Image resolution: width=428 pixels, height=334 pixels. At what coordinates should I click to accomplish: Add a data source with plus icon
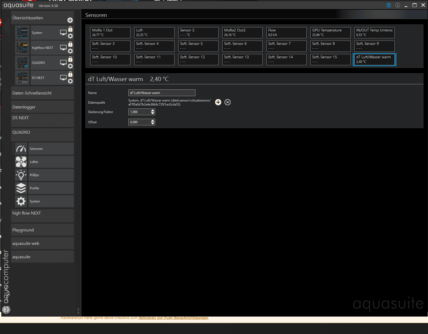[218, 102]
